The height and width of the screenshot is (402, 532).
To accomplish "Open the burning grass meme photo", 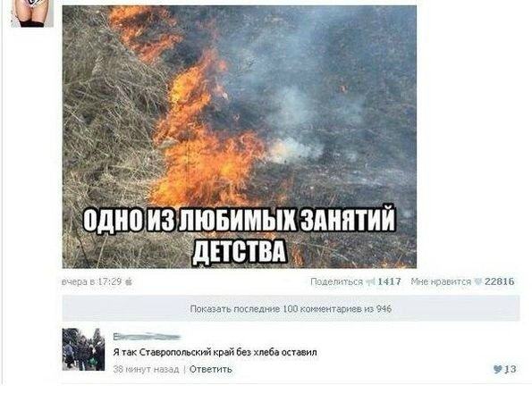I will click(x=240, y=137).
